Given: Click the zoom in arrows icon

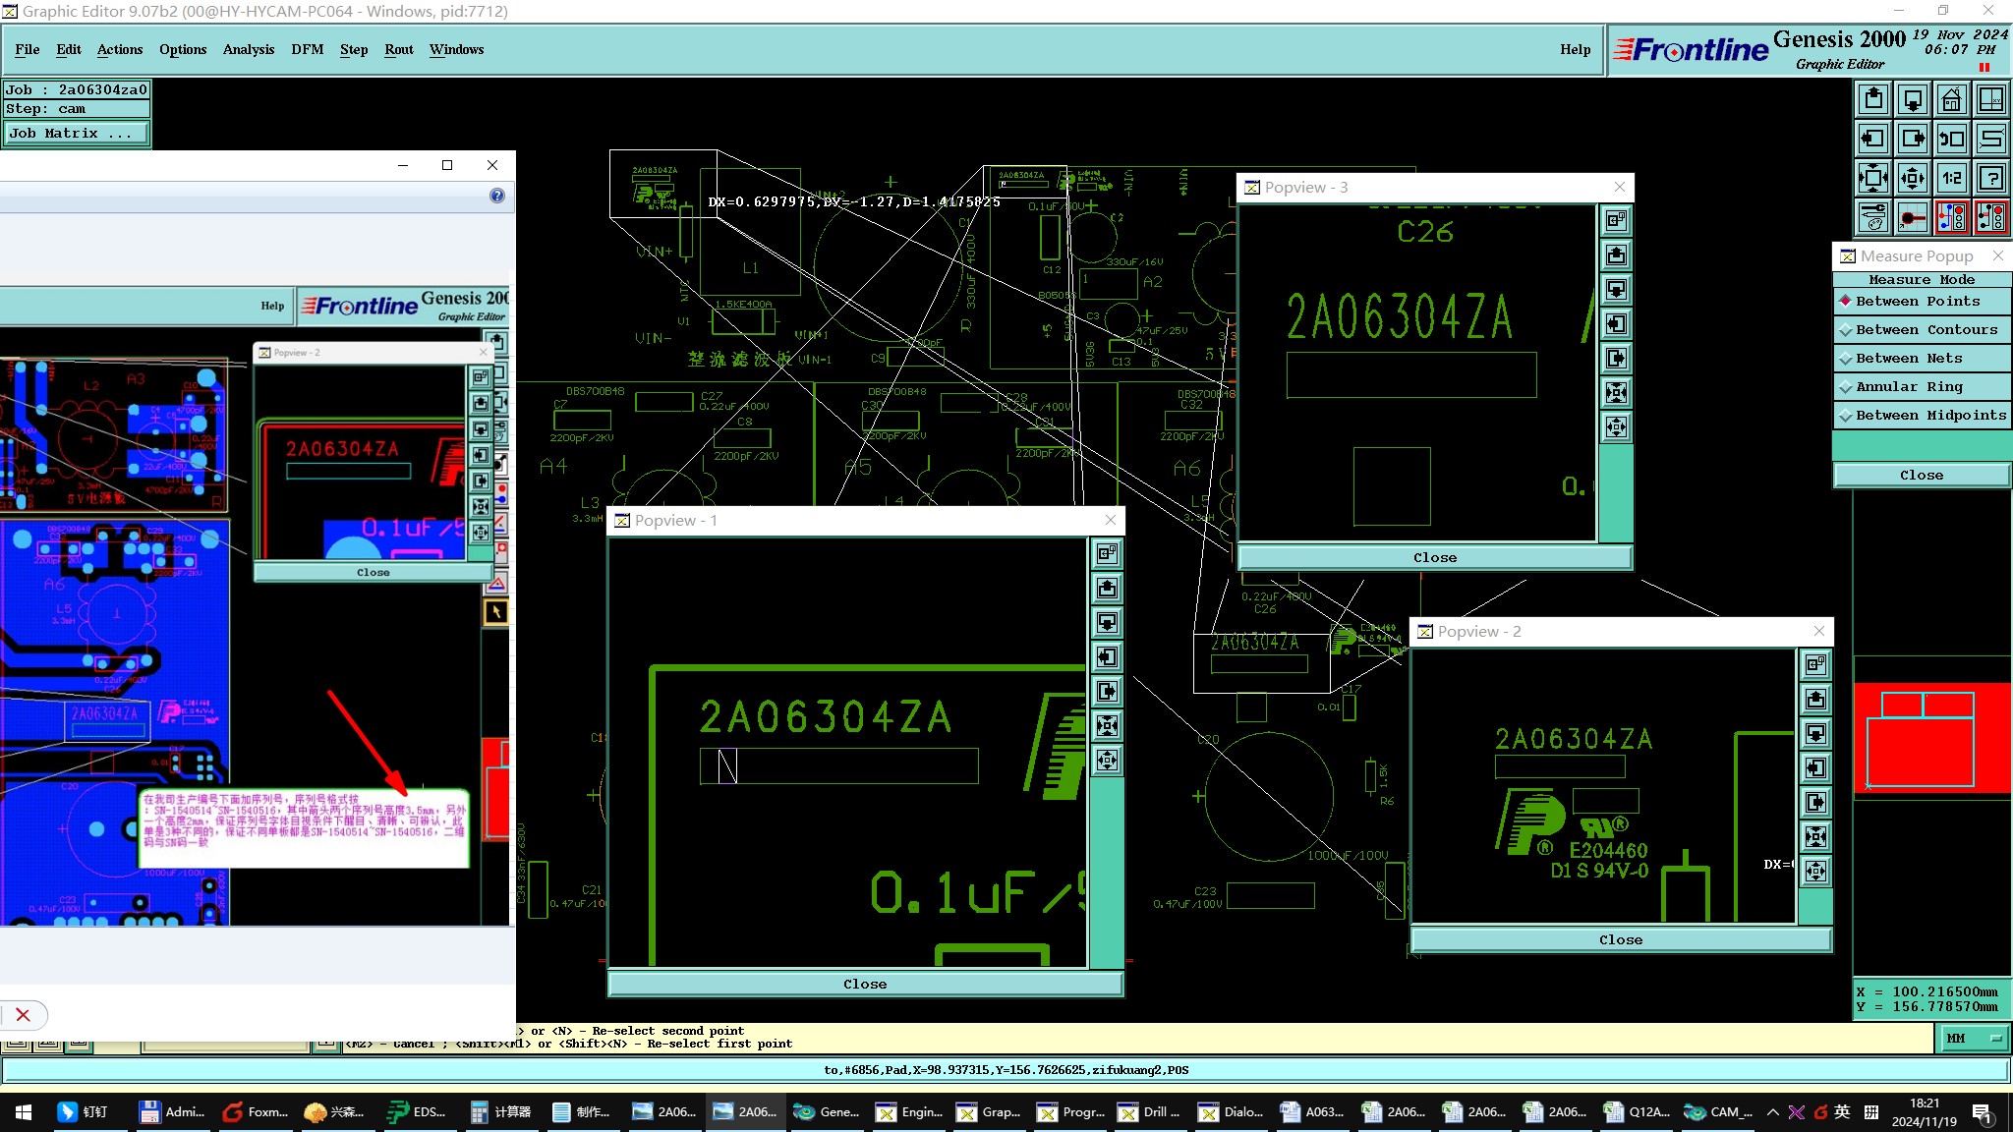Looking at the screenshot, I should 1873,178.
